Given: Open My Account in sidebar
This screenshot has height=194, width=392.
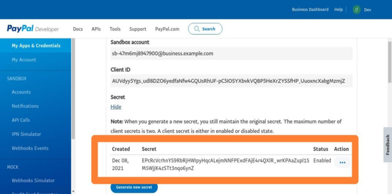Looking at the screenshot, I should [x=24, y=60].
